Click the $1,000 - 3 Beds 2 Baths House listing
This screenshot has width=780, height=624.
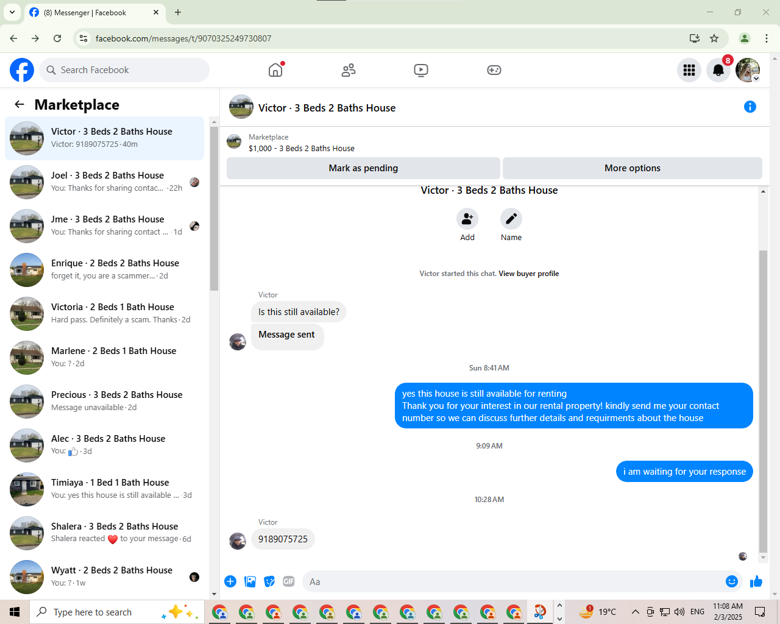[x=302, y=148]
